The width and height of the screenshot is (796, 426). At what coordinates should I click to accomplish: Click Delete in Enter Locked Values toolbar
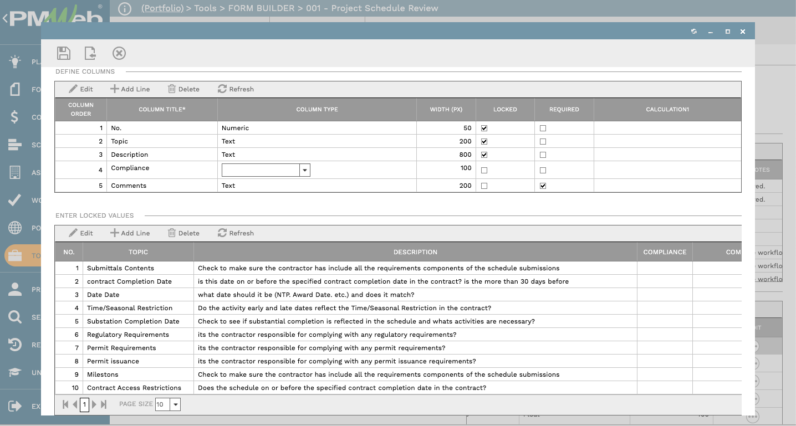[183, 233]
